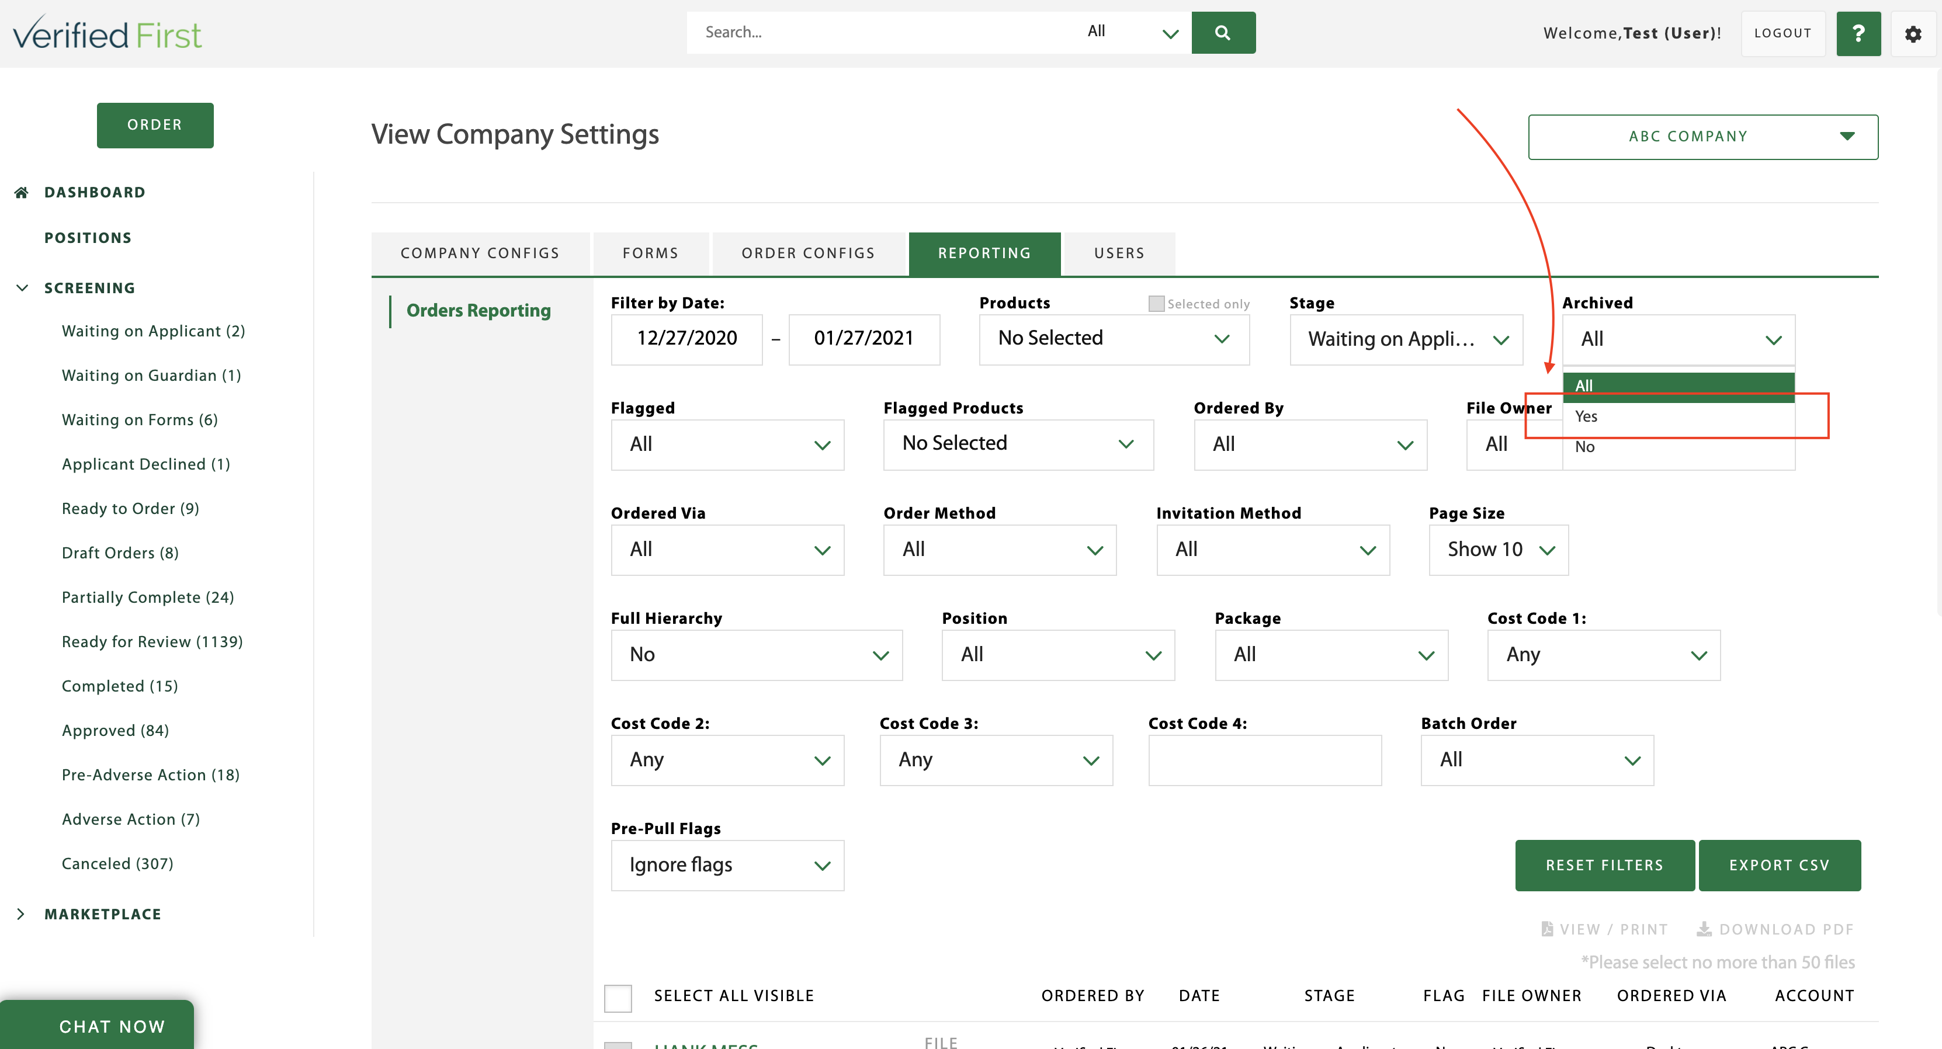Screen dimensions: 1942x1049
Task: Collapse the Archived dropdown
Action: (x=1678, y=339)
